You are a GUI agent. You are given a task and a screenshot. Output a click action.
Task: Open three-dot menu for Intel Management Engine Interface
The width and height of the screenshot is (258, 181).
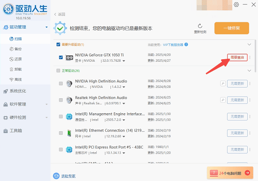coord(250,117)
